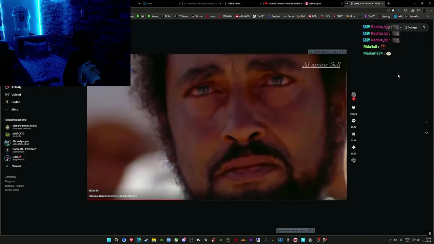Expand the Company footer section
Image resolution: width=434 pixels, height=244 pixels.
11,177
